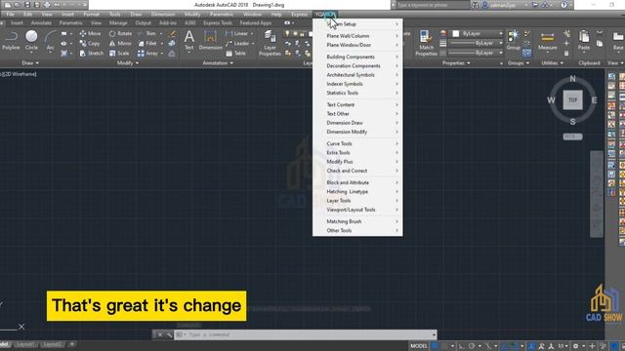Click the Trim tool
This screenshot has height=351, width=625.
(147, 33)
